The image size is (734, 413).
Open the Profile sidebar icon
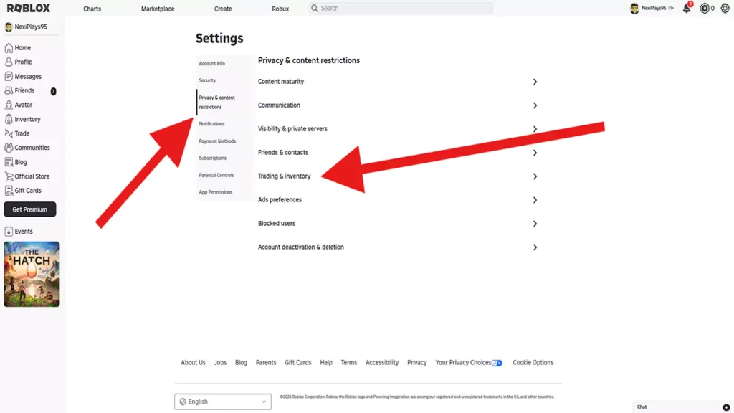[9, 62]
